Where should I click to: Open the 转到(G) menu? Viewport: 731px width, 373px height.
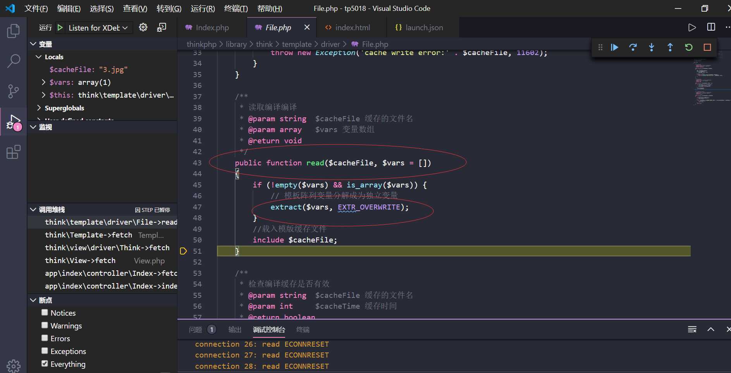[169, 9]
